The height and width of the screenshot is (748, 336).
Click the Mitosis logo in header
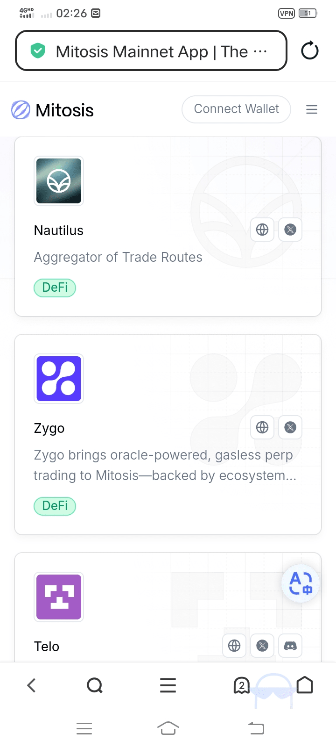click(x=52, y=110)
